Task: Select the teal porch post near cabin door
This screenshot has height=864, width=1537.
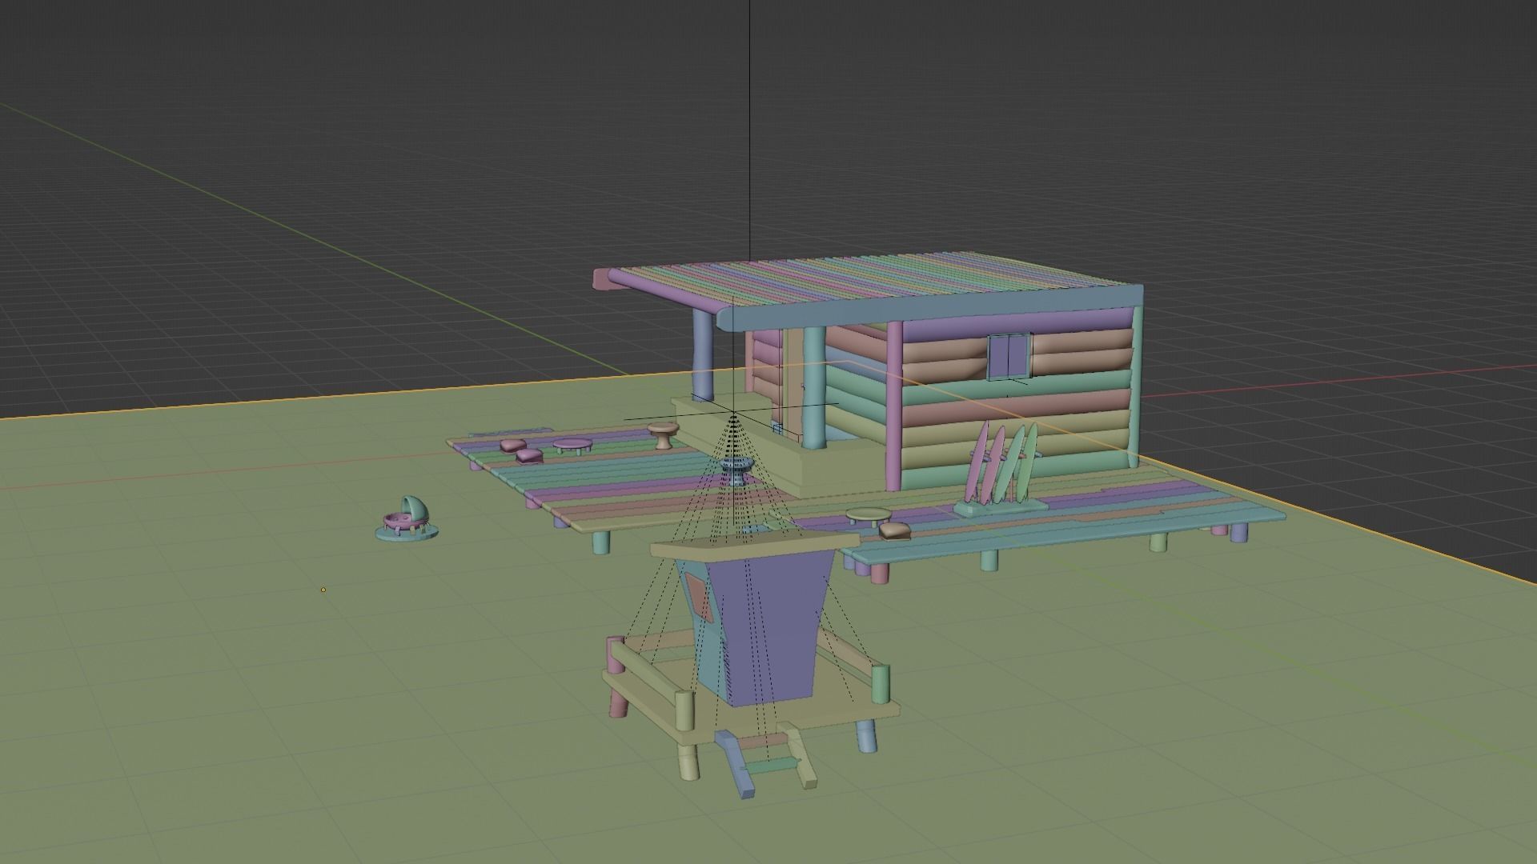Action: click(815, 387)
